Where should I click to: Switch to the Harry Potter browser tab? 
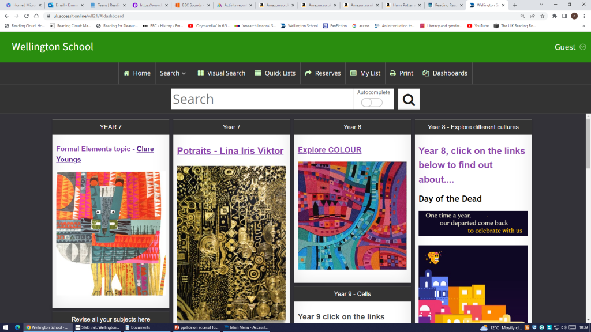(402, 5)
